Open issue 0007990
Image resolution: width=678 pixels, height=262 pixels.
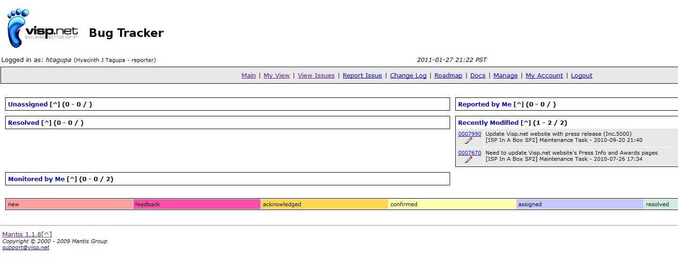(x=469, y=134)
